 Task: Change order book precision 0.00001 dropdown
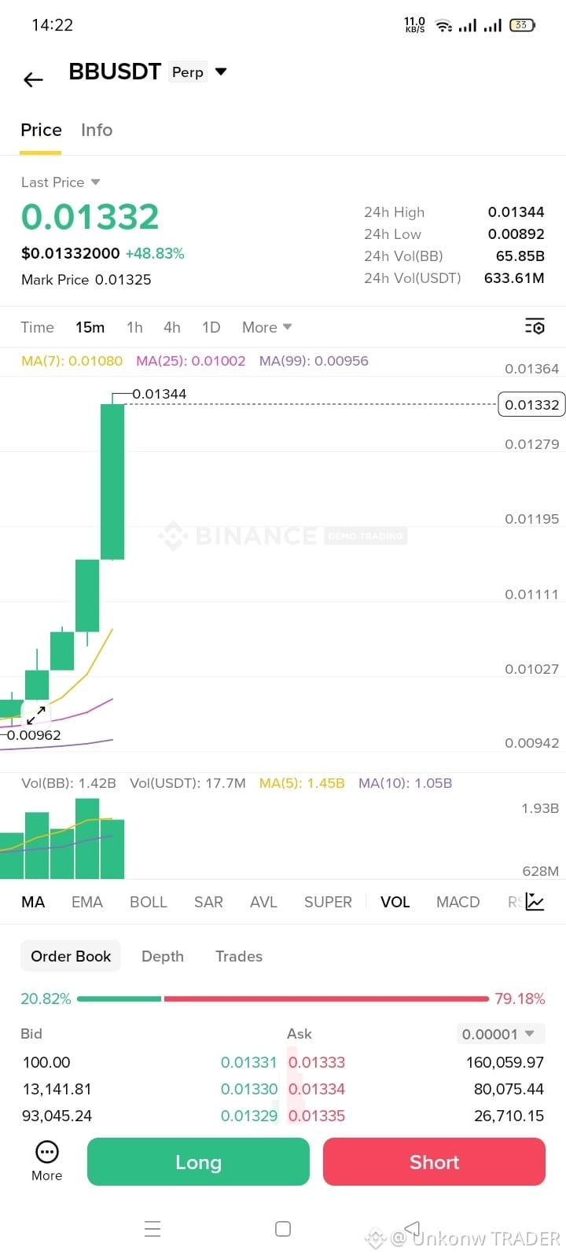pyautogui.click(x=500, y=1034)
